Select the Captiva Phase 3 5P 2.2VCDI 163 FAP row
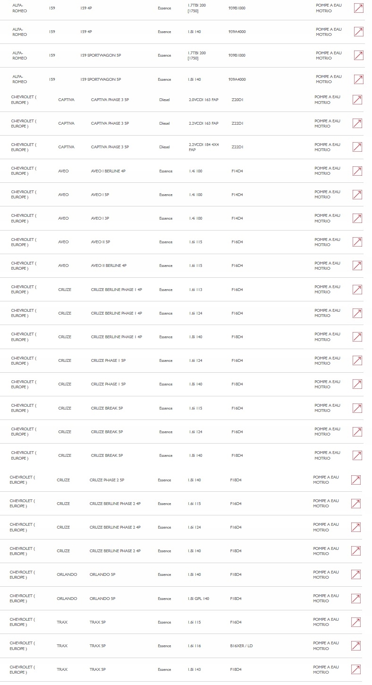This screenshot has width=372, height=685. 182,123
